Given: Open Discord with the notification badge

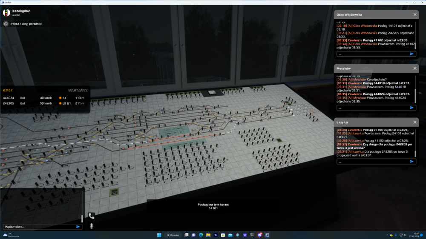Looking at the screenshot, I should pyautogui.click(x=259, y=235).
